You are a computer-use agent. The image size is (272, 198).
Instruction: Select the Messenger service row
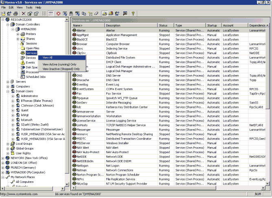click(x=169, y=130)
